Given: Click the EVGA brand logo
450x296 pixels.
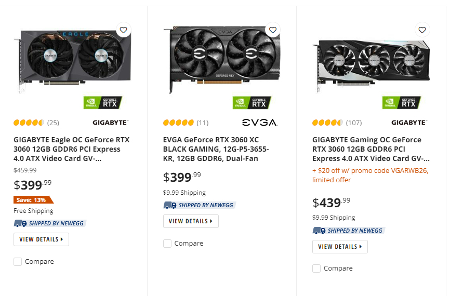Looking at the screenshot, I should tap(259, 123).
